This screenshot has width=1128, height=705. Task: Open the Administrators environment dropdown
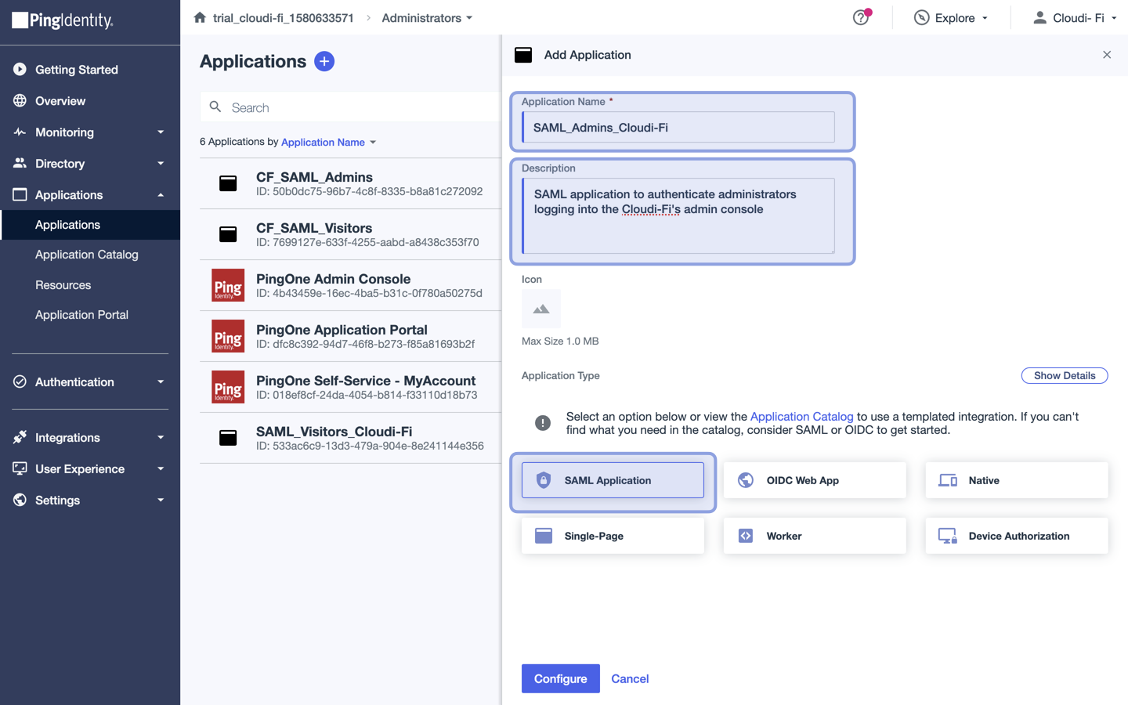[427, 17]
